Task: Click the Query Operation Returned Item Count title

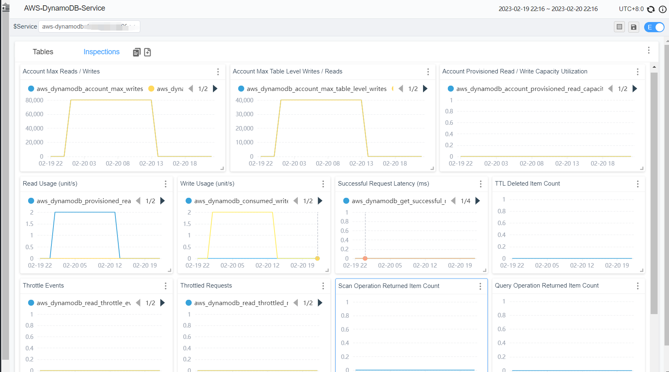Action: click(x=547, y=286)
